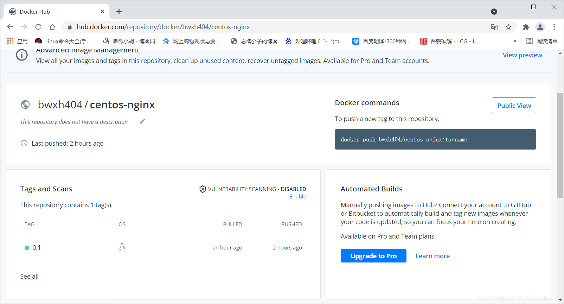The image size is (564, 304).
Task: Bookmark this page with the star icon
Action: pos(508,27)
